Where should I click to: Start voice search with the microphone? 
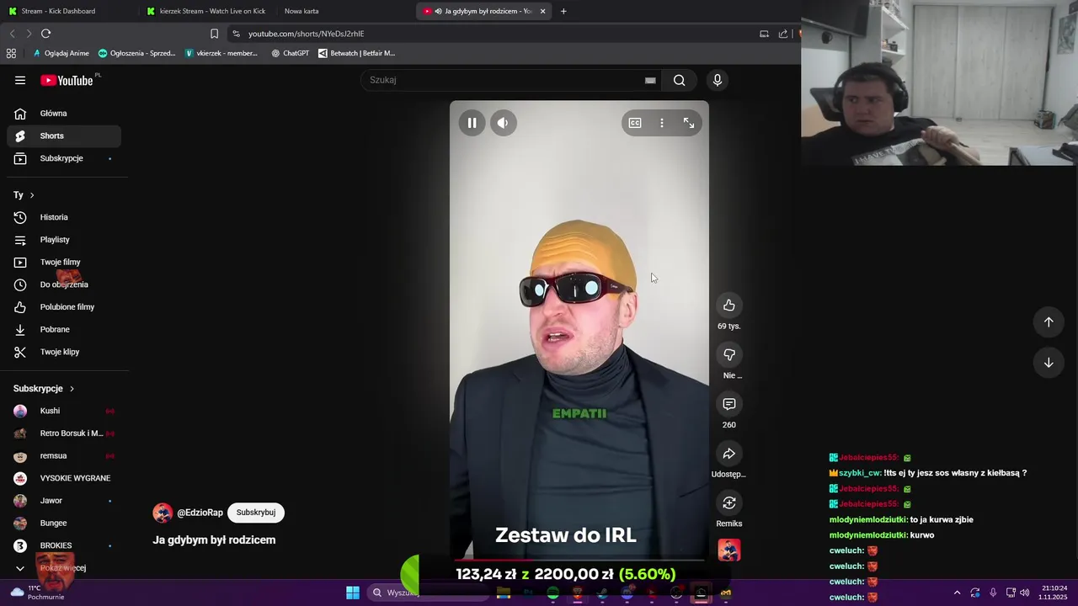[x=718, y=80]
